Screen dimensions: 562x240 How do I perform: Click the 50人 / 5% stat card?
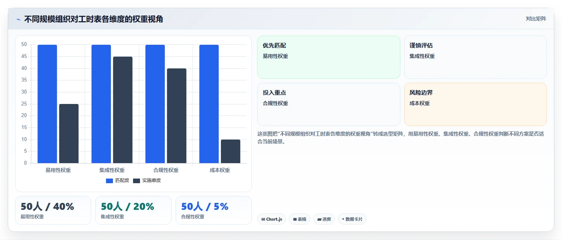coord(214,210)
